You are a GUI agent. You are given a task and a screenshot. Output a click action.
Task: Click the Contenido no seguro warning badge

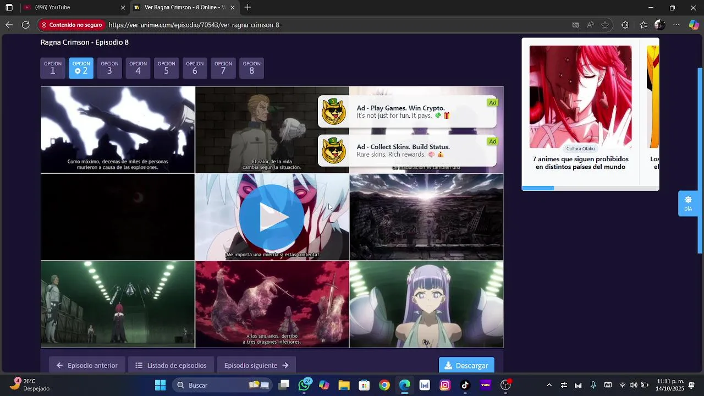point(71,25)
